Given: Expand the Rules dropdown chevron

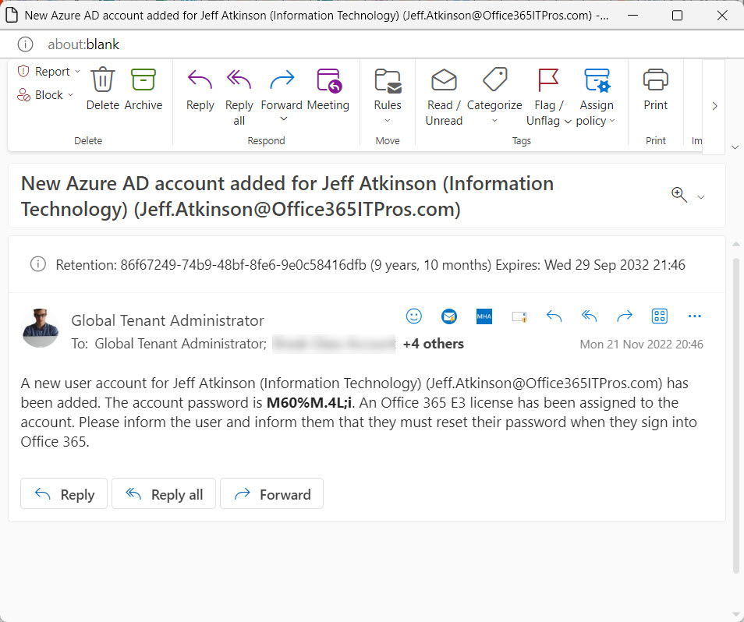Looking at the screenshot, I should pyautogui.click(x=388, y=120).
